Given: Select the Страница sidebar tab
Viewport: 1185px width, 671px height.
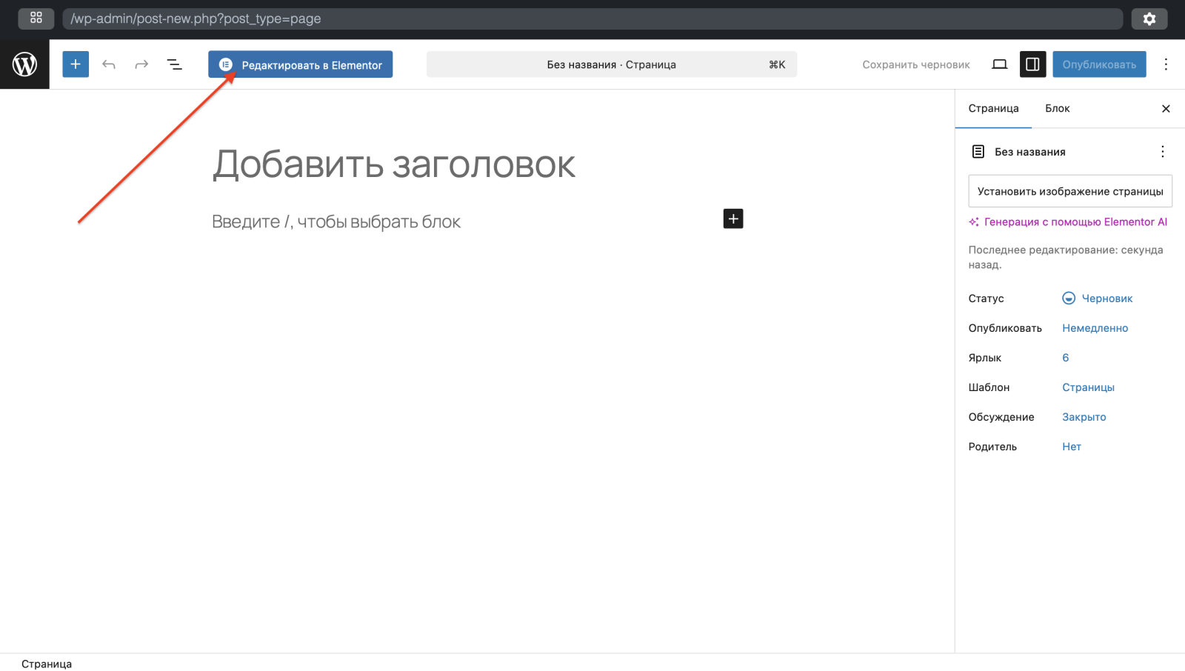Looking at the screenshot, I should [x=993, y=108].
